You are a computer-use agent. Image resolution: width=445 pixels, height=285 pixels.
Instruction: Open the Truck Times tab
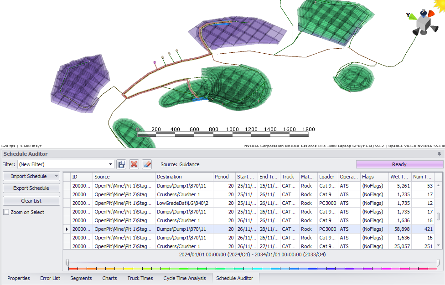click(140, 278)
